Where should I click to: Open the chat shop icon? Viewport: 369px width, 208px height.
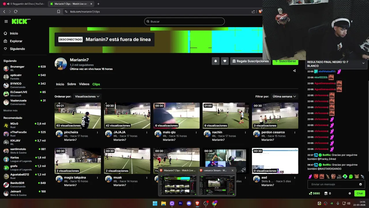[x=326, y=194]
